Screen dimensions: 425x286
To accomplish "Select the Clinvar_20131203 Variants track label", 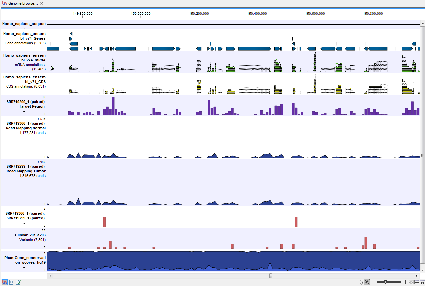I will pos(28,237).
